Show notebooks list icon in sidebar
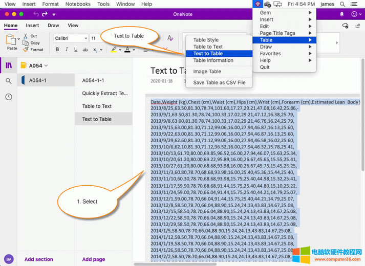Screen dimensions: 365x266 point(9,65)
